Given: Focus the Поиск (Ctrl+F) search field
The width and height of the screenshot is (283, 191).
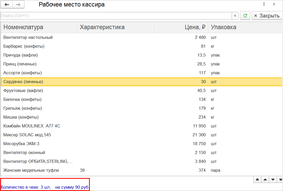Looking at the screenshot, I should (x=116, y=16).
